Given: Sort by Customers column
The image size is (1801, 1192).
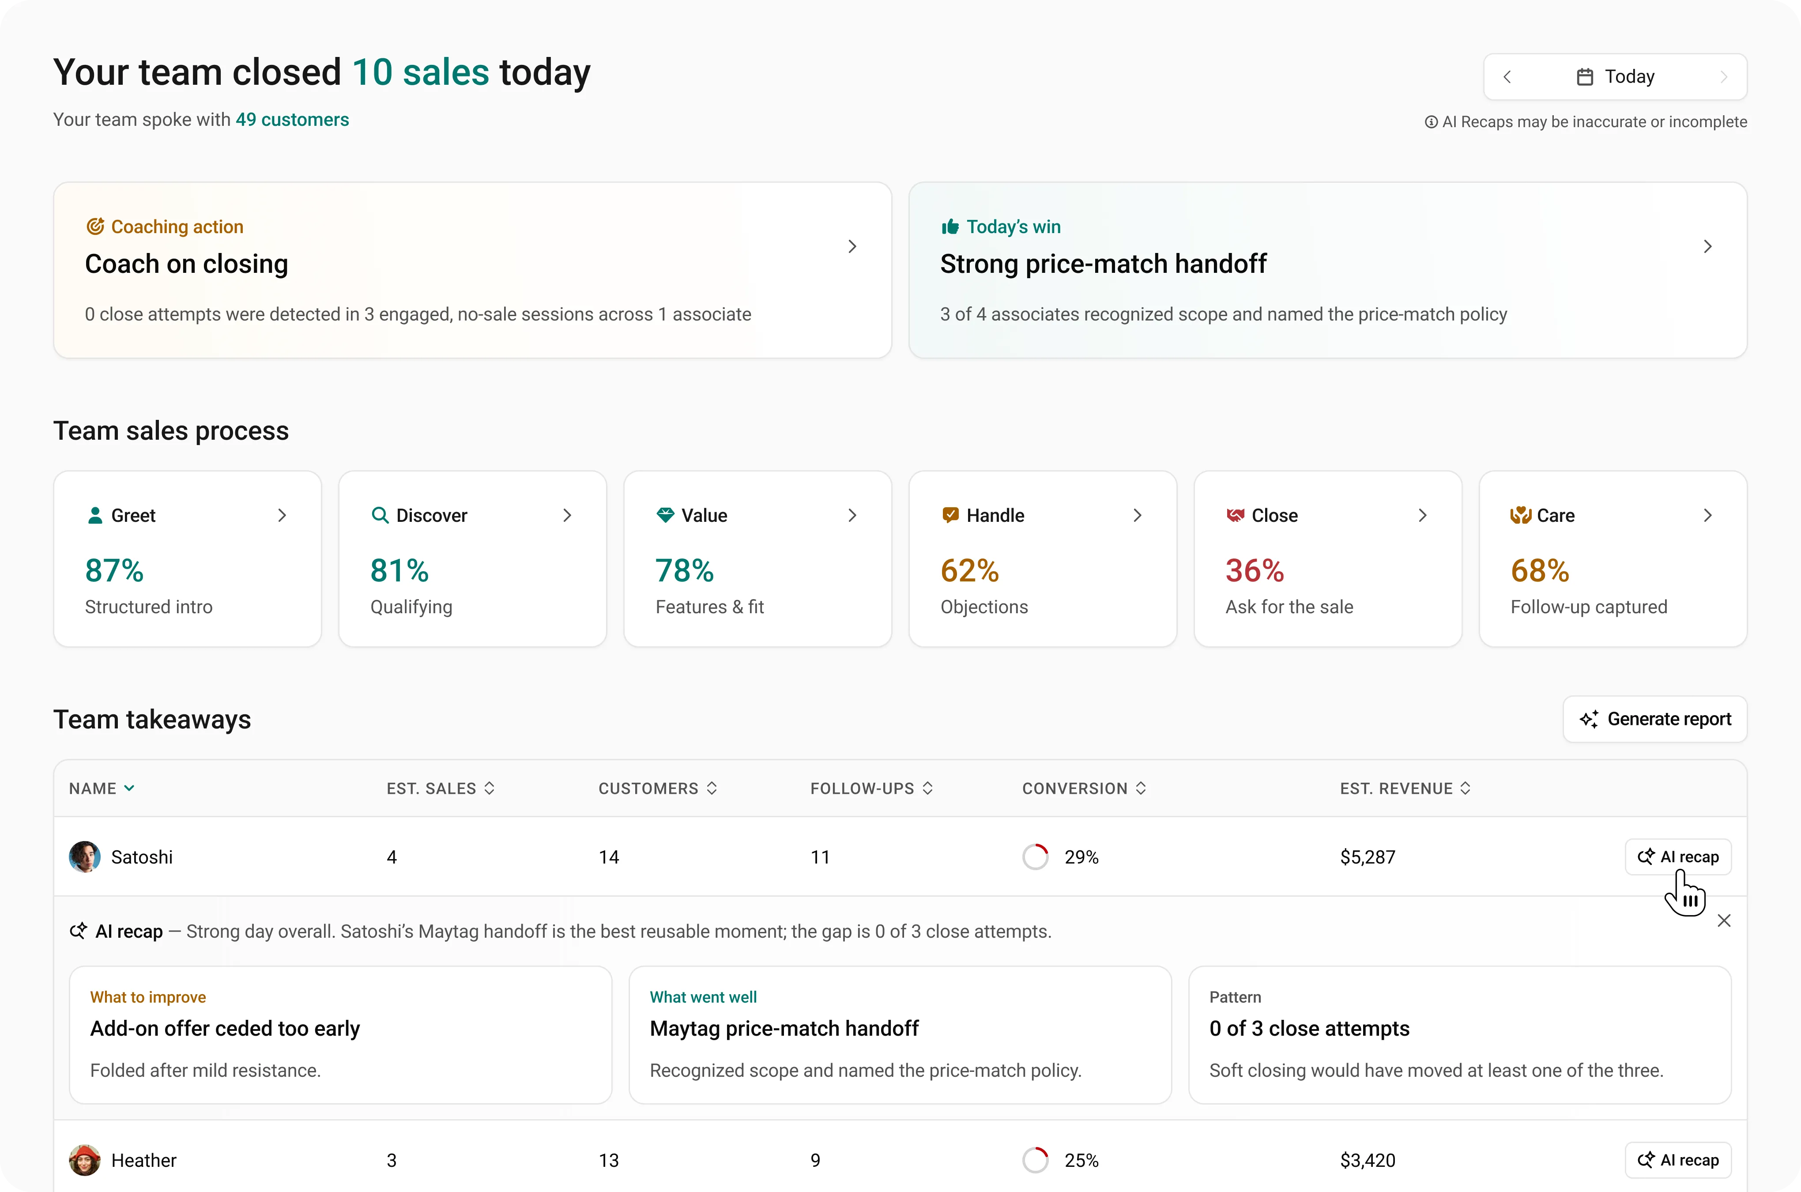Looking at the screenshot, I should tap(658, 788).
